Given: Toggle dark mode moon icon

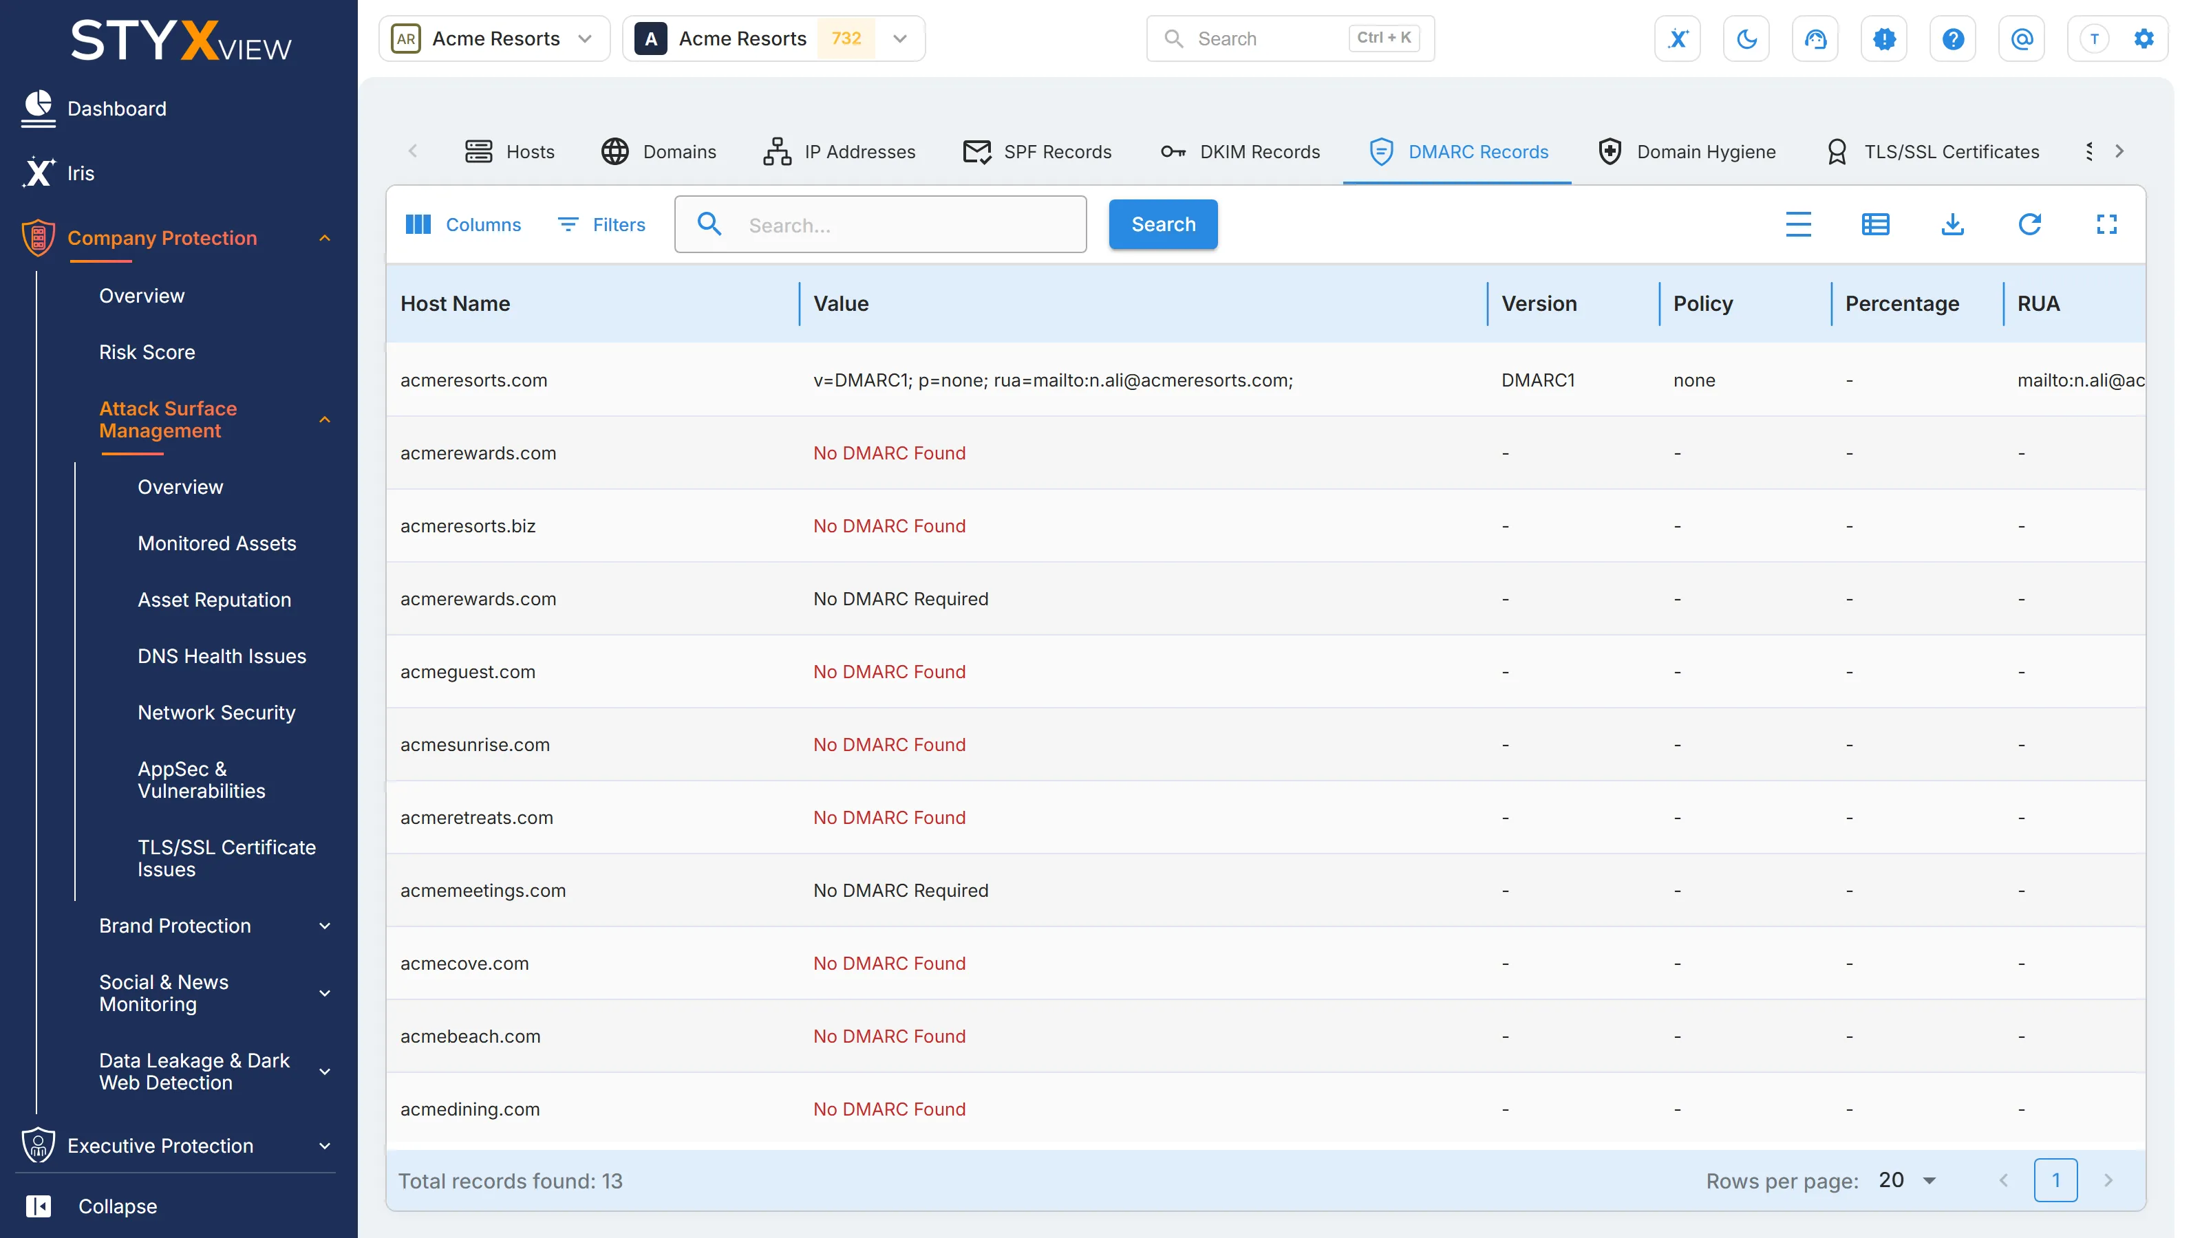Looking at the screenshot, I should [1746, 39].
